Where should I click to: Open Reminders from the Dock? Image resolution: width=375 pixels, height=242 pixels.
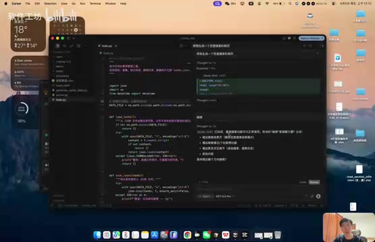(x=136, y=235)
